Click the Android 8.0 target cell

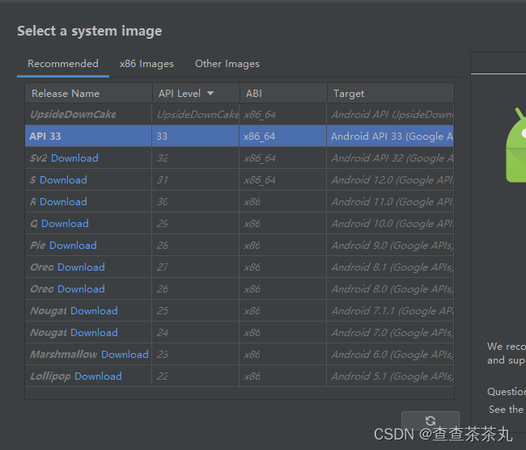(390, 288)
